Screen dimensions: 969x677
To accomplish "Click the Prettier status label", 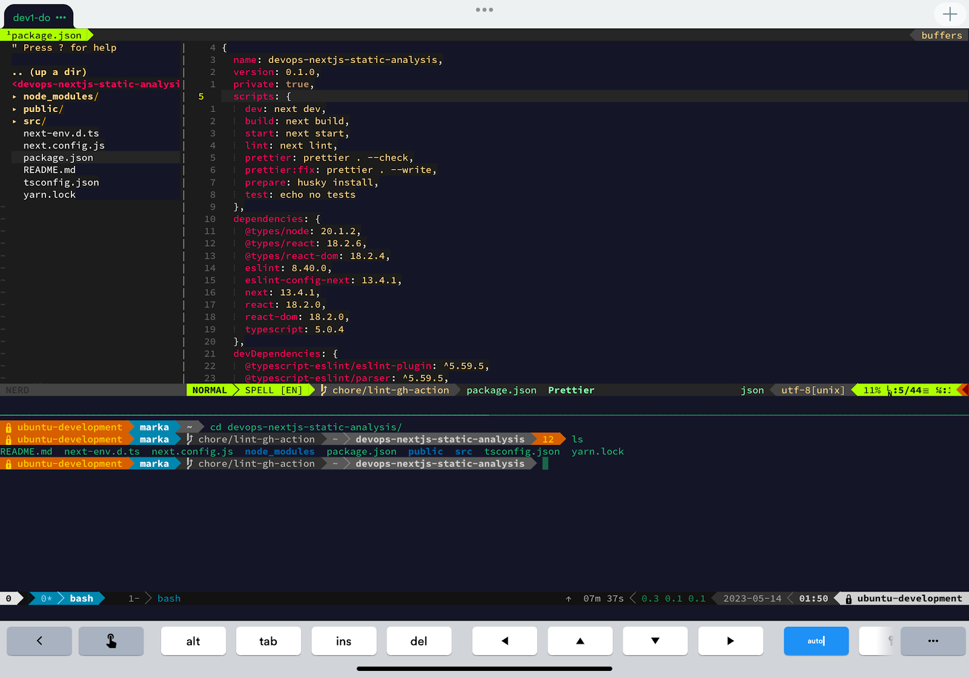I will coord(571,390).
